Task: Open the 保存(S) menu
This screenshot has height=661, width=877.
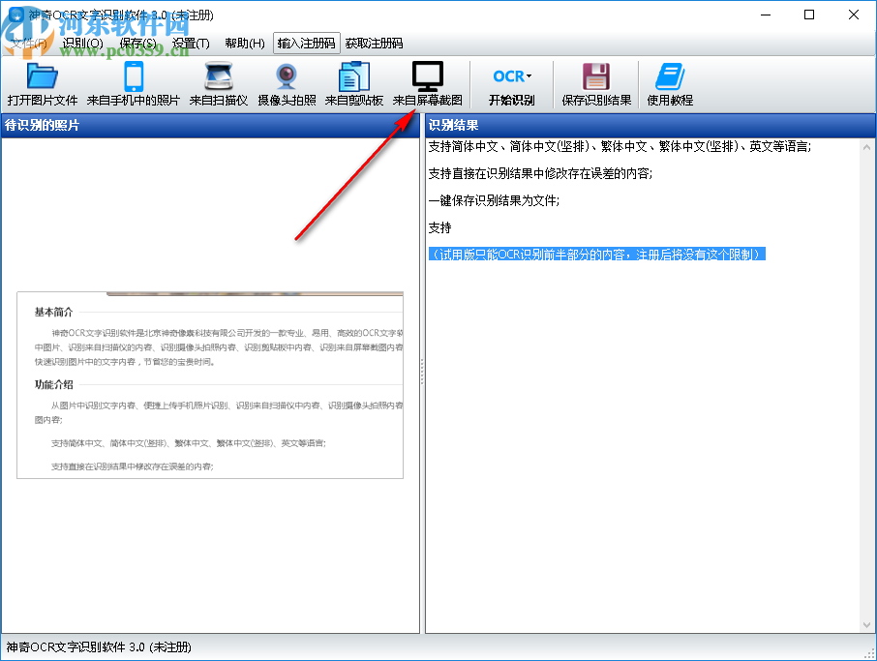Action: 137,43
